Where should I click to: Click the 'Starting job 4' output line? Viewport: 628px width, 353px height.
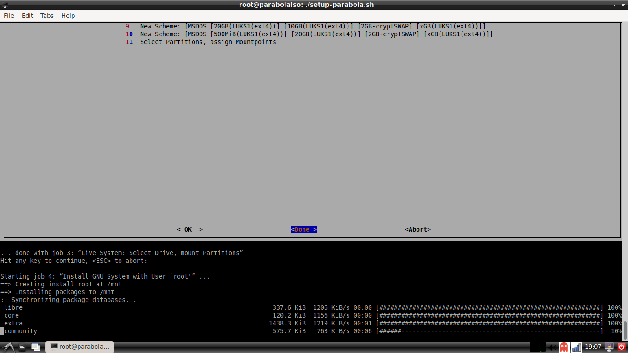point(105,276)
